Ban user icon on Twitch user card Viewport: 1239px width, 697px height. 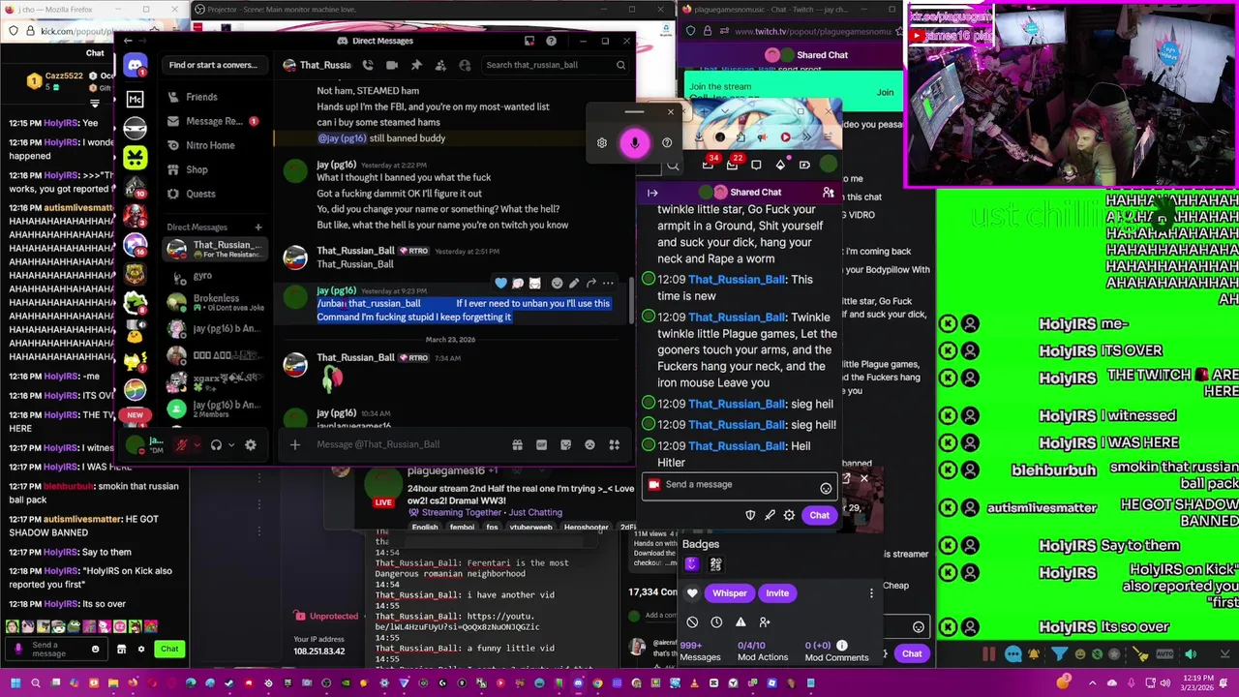692,622
